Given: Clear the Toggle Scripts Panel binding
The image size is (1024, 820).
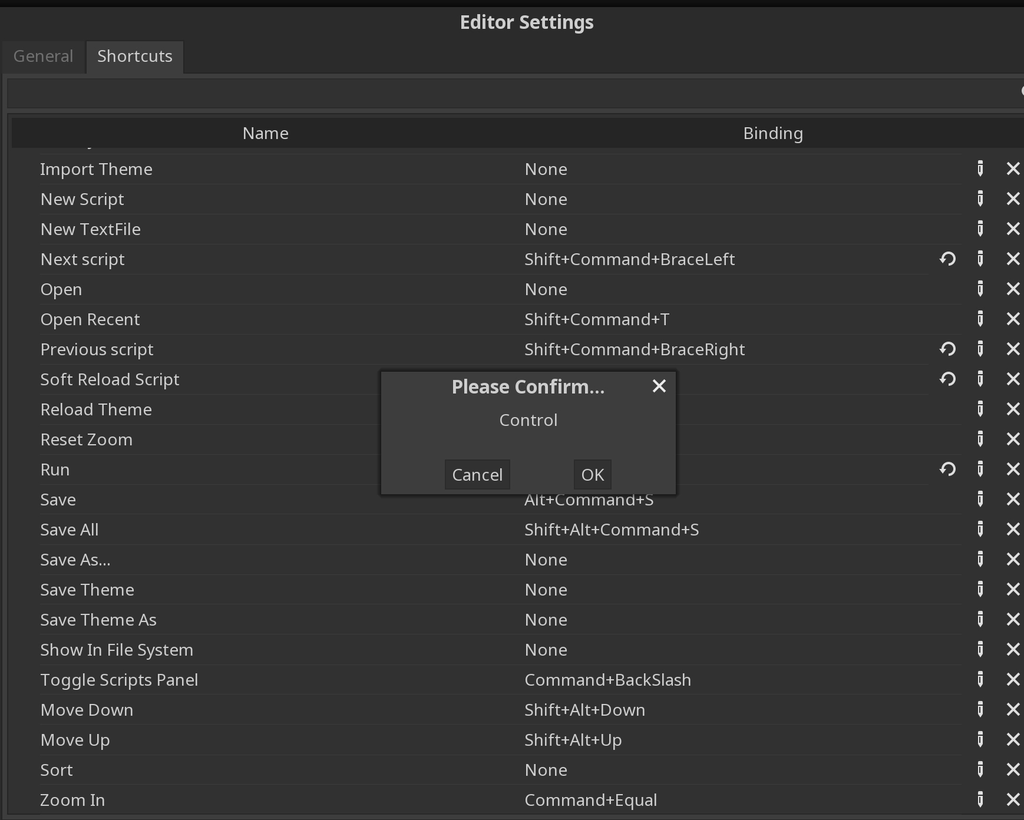Looking at the screenshot, I should pyautogui.click(x=1013, y=680).
